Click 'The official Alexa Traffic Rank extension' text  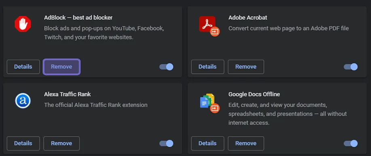pyautogui.click(x=96, y=105)
